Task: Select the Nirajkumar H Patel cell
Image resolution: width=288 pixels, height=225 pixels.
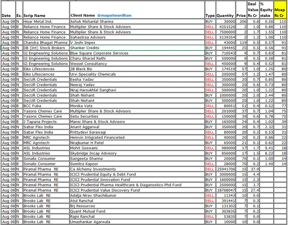Action: pyautogui.click(x=137, y=143)
